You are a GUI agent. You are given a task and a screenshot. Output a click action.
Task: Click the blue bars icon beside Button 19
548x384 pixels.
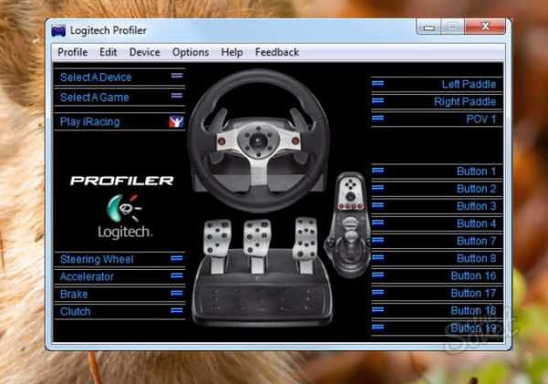coord(378,327)
